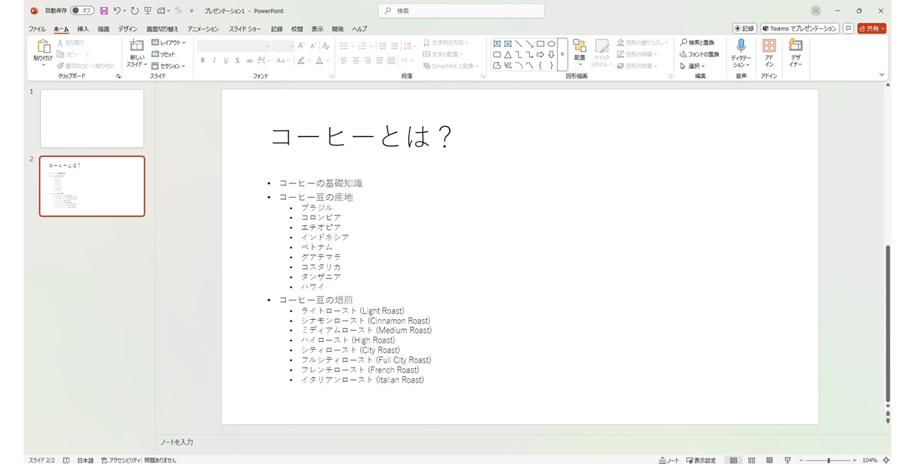The height and width of the screenshot is (464, 915).
Task: Open the comments pane icon
Action: pyautogui.click(x=849, y=29)
